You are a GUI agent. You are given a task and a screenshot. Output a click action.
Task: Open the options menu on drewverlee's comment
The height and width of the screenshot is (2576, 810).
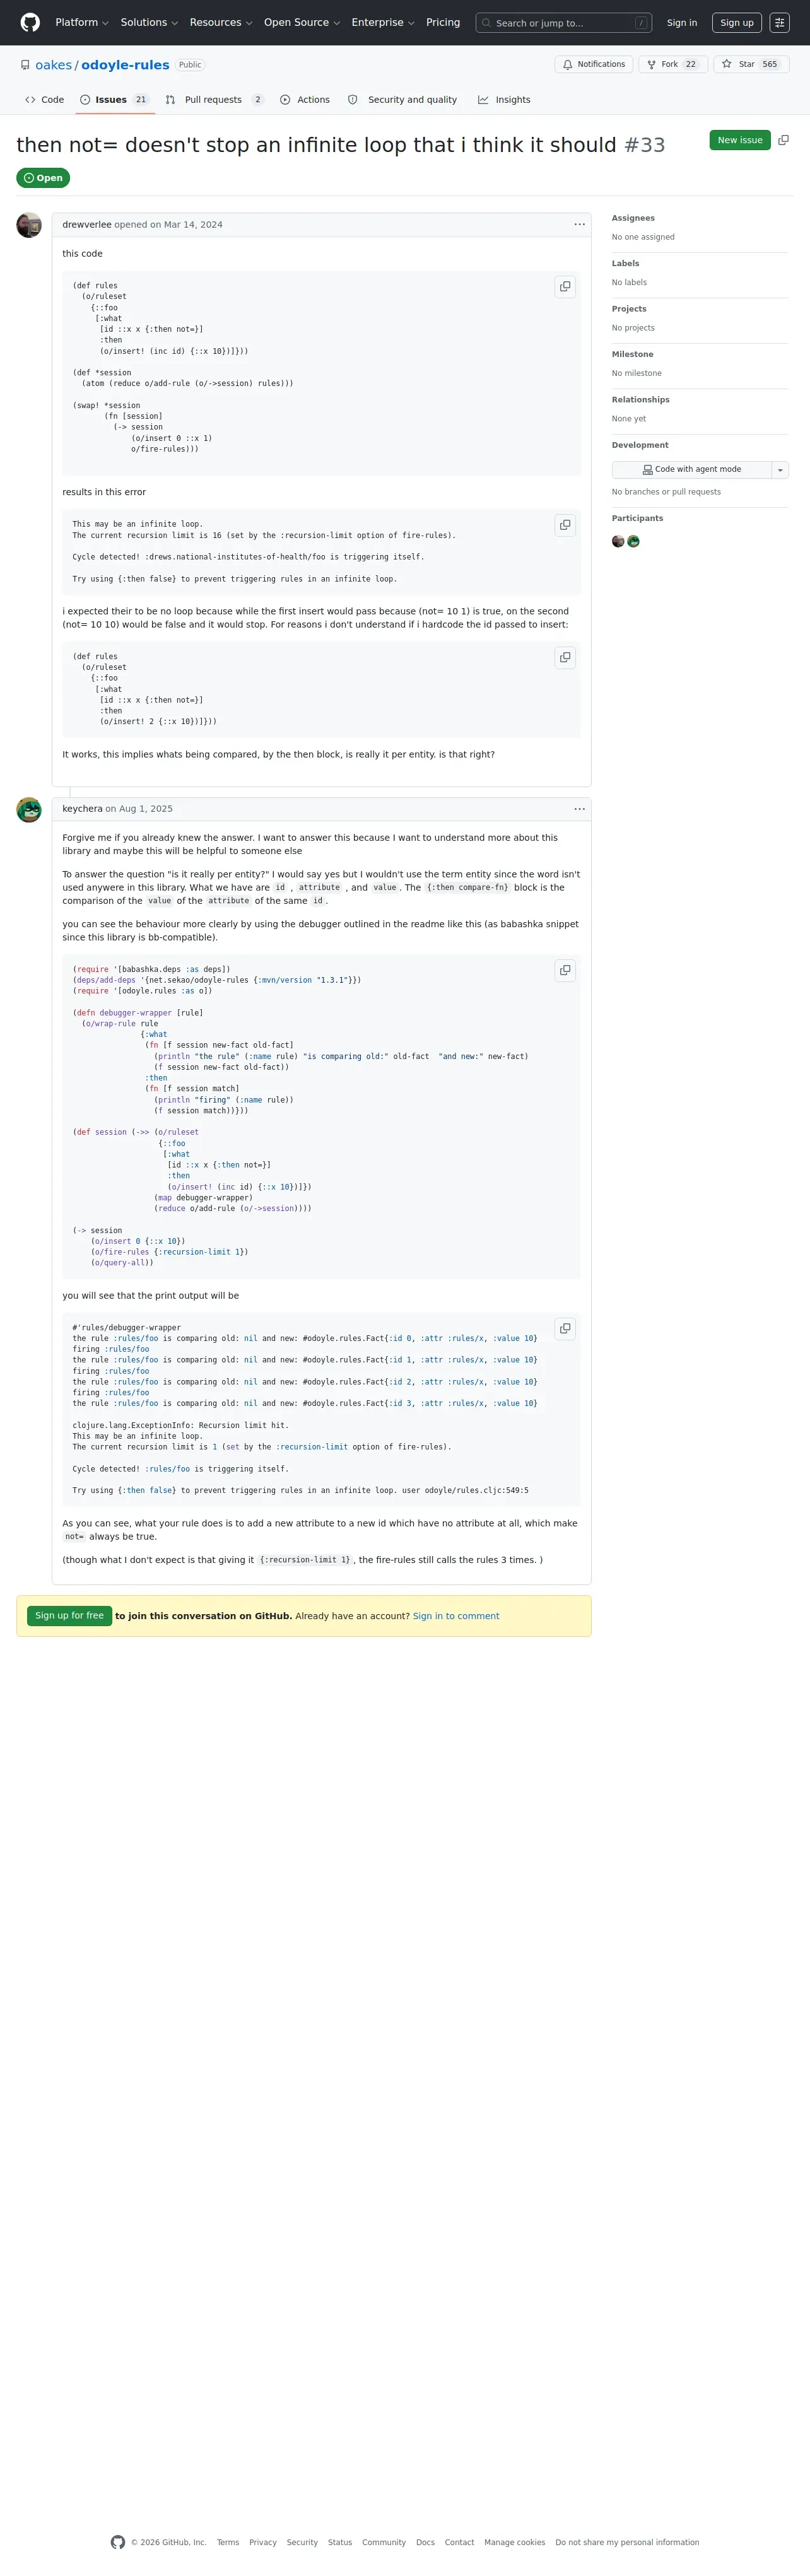tap(579, 225)
